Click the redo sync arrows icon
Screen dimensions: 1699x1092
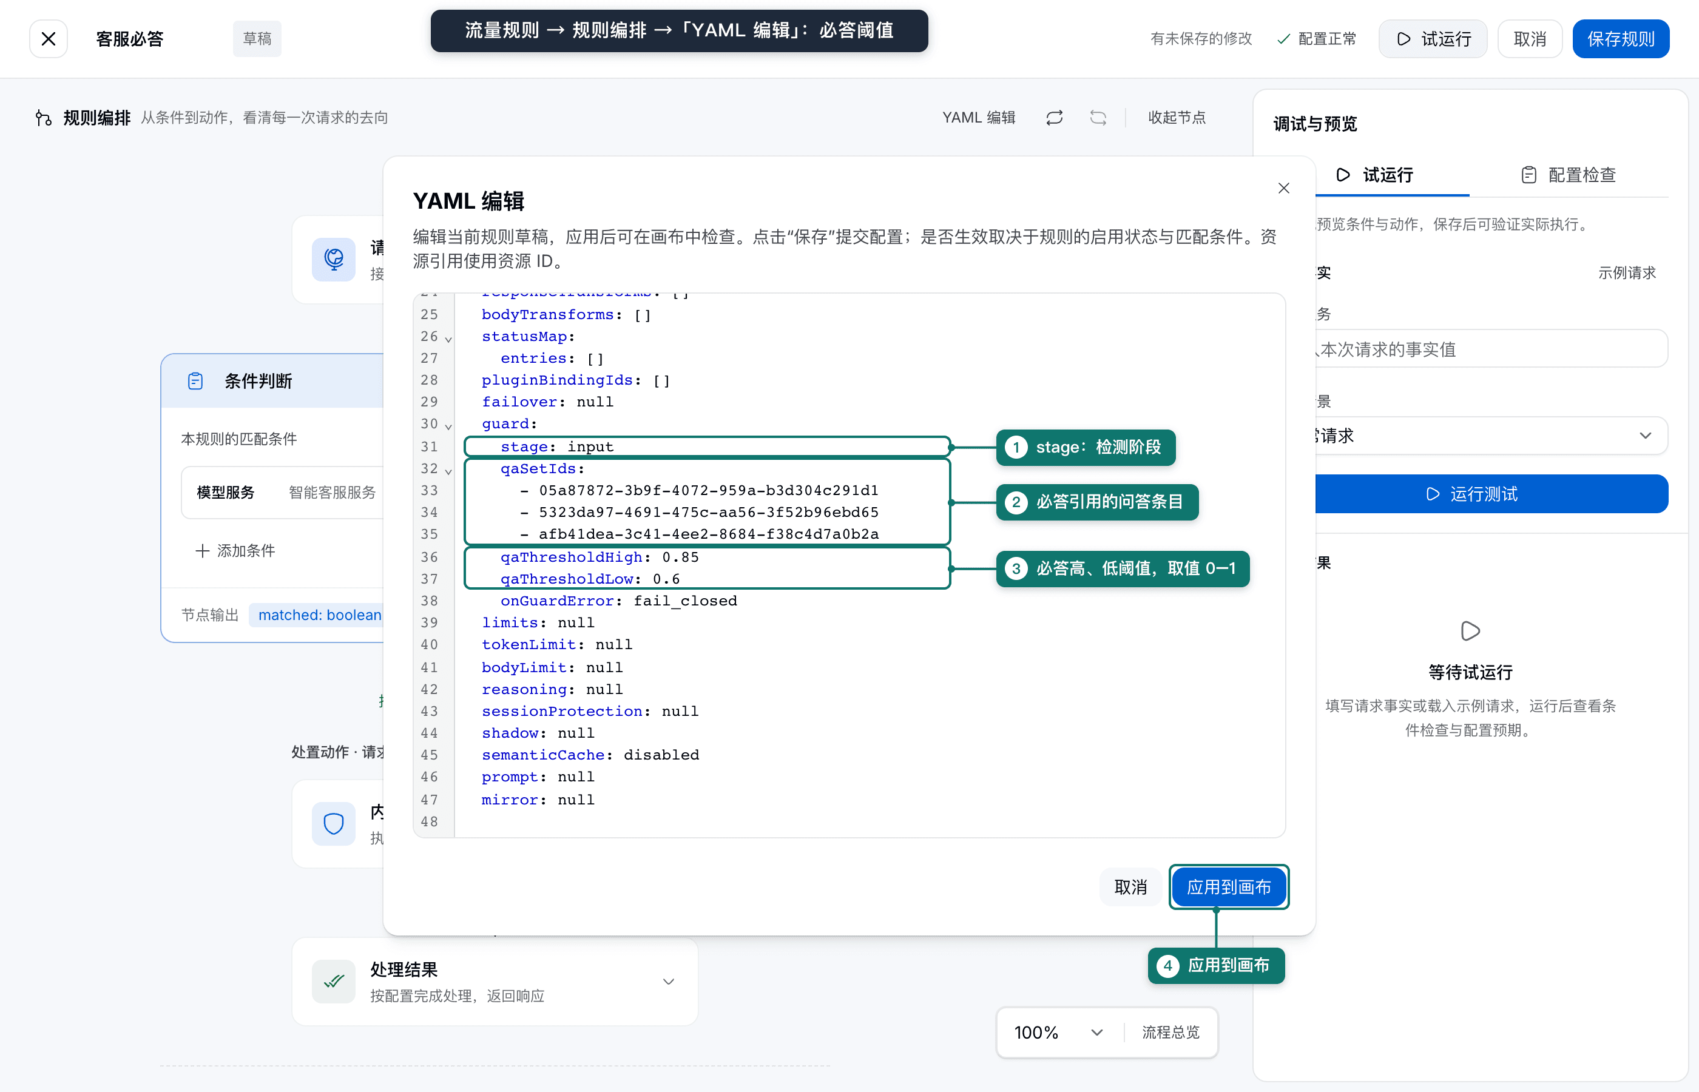[x=1055, y=117]
